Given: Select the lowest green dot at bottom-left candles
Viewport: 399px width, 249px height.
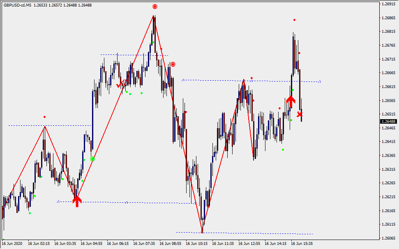Looking at the screenshot, I should 30,213.
